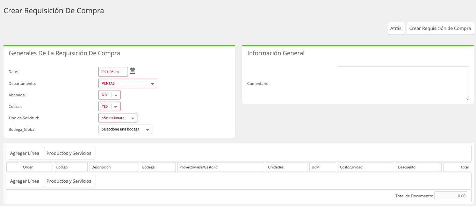Viewport: 476px width, 206px height.
Task: Click the Crear Requisición de Compra button
Action: click(440, 29)
